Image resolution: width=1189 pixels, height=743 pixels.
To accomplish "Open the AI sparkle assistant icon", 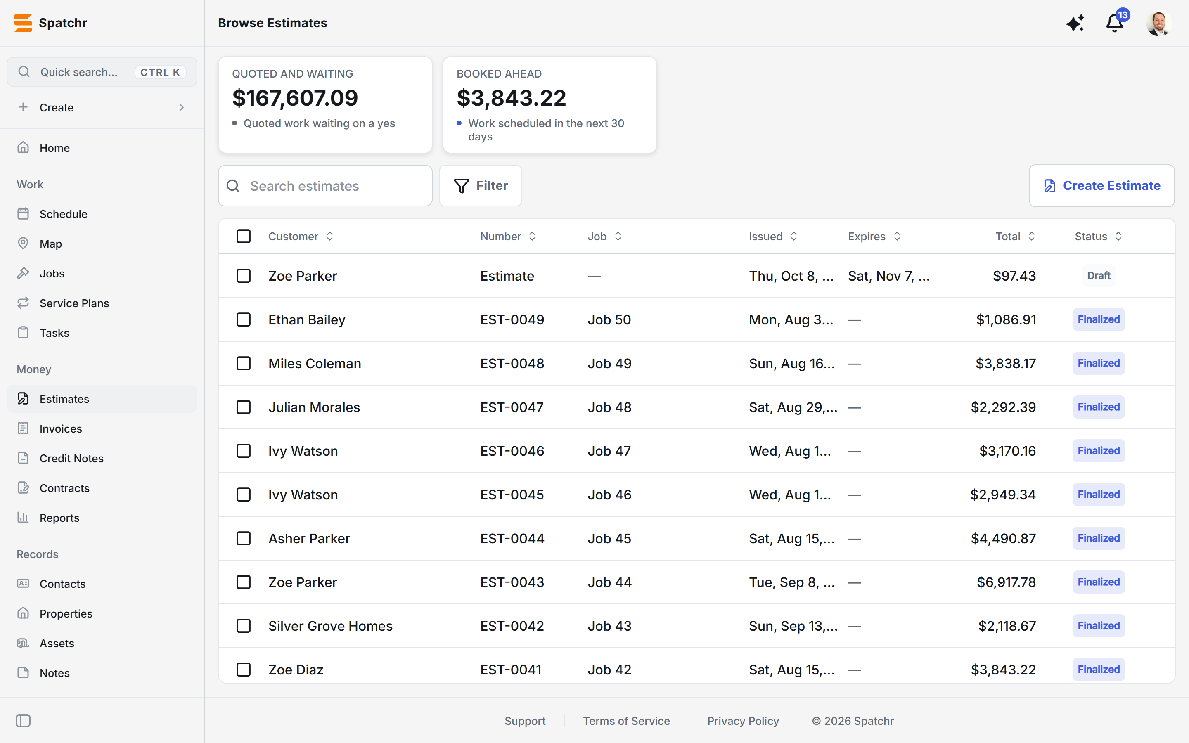I will pos(1075,23).
